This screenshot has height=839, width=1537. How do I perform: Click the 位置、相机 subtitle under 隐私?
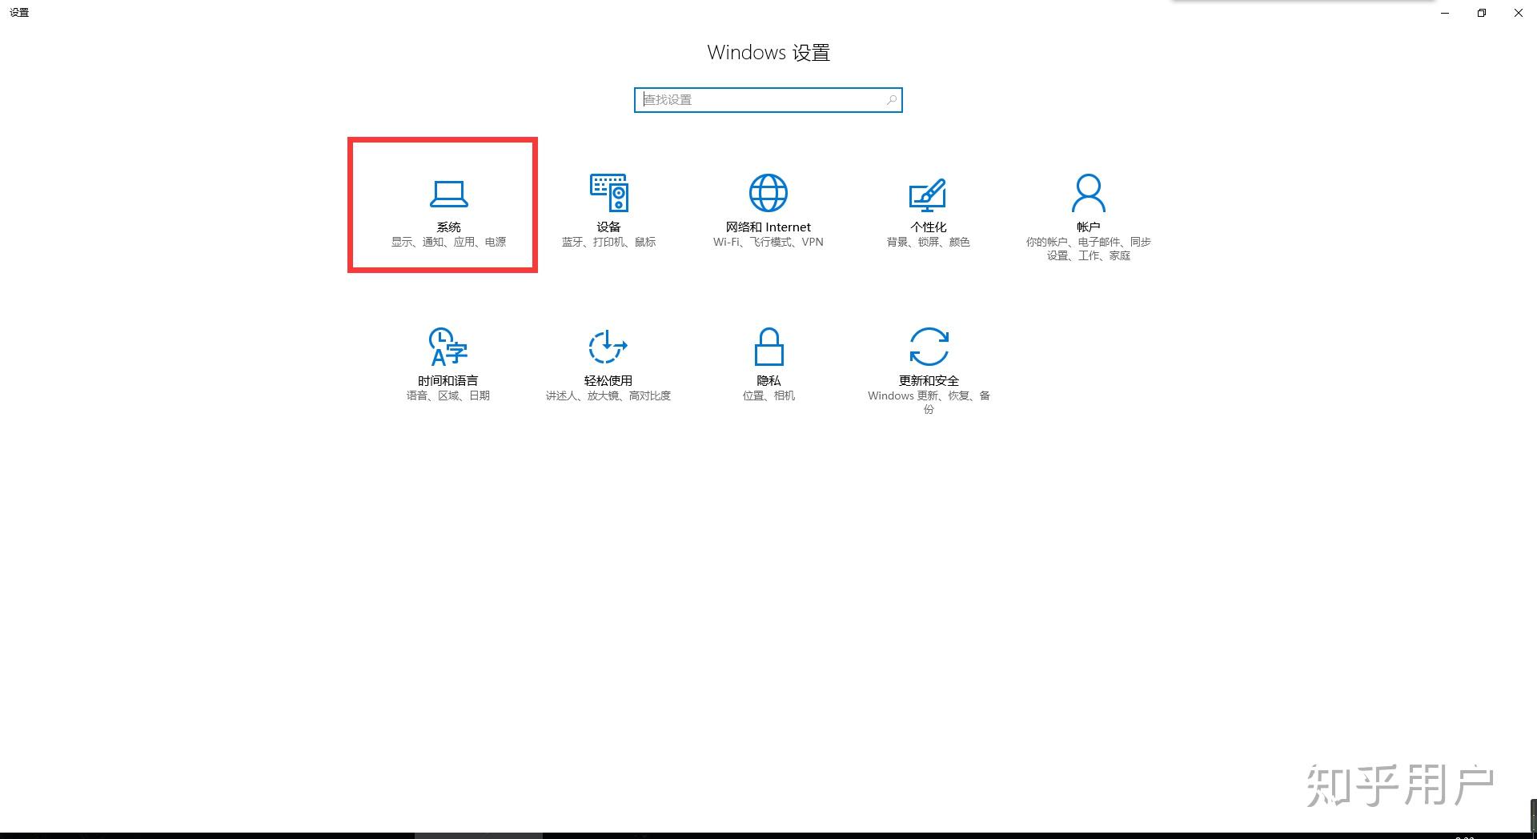coord(767,395)
